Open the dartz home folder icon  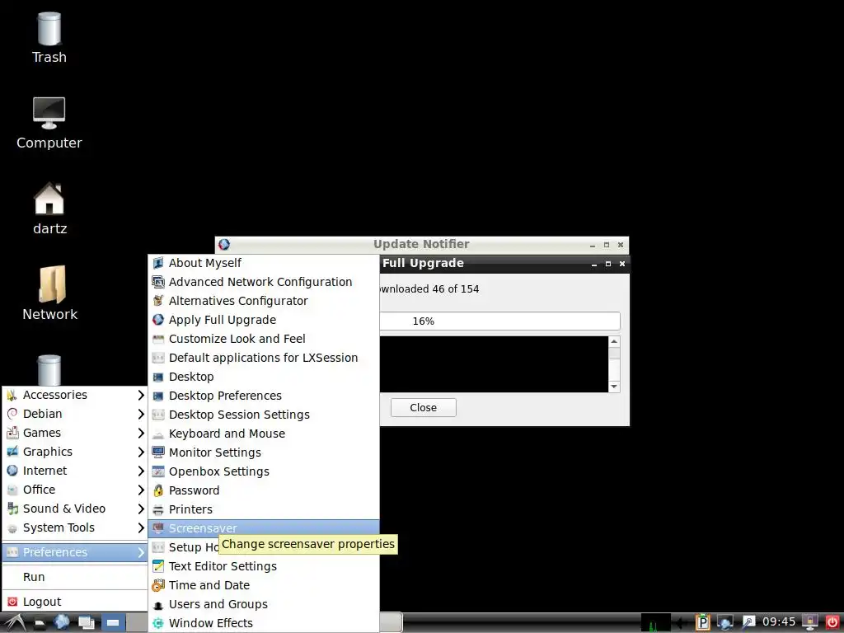coord(49,209)
